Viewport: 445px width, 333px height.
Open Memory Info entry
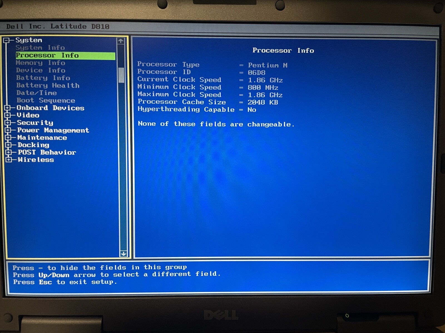pyautogui.click(x=41, y=63)
